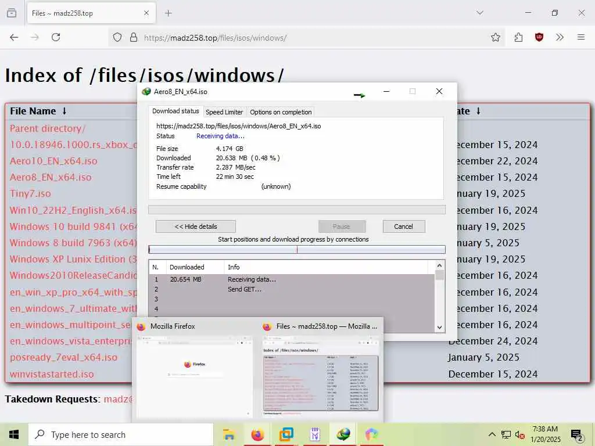The height and width of the screenshot is (446, 595).
Task: Minimize the Aero8_EN_x64.iso download dialog
Action: click(x=386, y=91)
